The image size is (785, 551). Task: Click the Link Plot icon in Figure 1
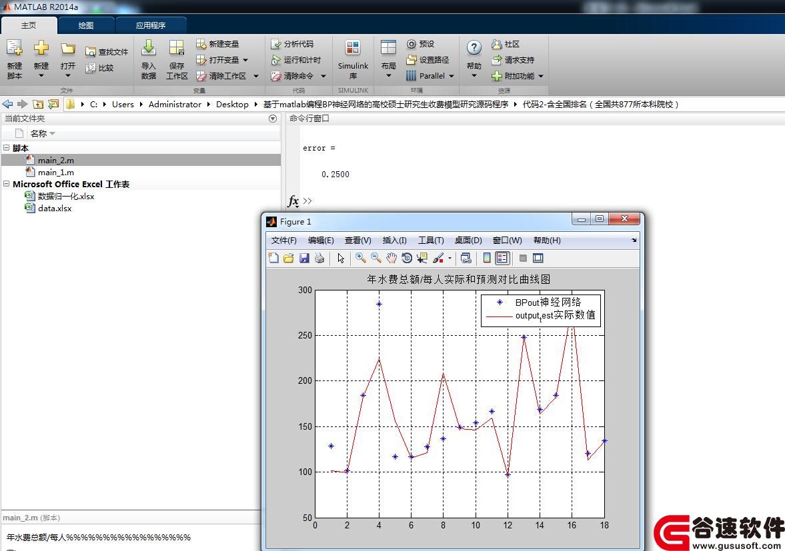tap(466, 258)
